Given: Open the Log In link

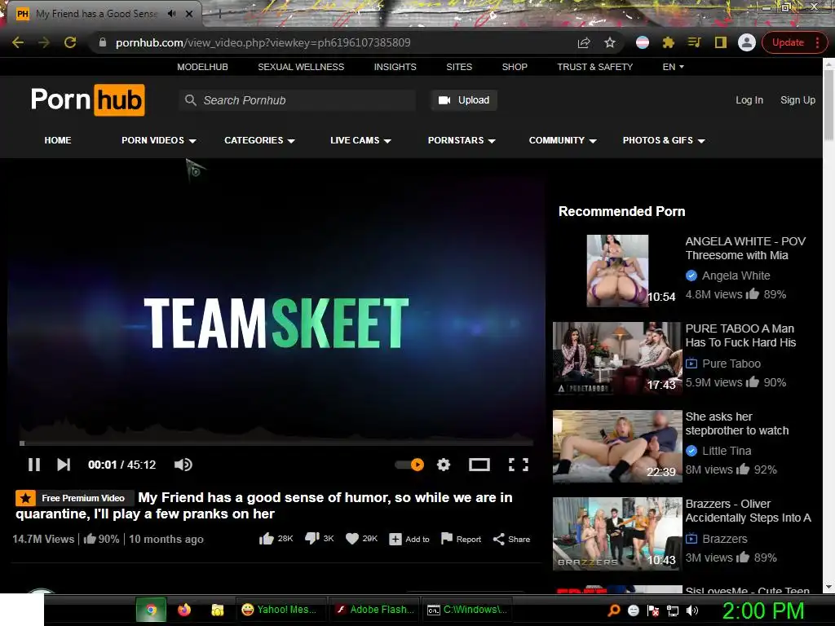Looking at the screenshot, I should pos(749,100).
